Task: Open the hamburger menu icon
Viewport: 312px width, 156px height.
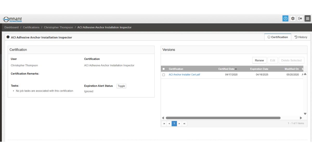Action: click(x=308, y=18)
